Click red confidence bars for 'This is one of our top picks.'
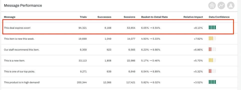The image size is (241, 90). [x=212, y=71]
